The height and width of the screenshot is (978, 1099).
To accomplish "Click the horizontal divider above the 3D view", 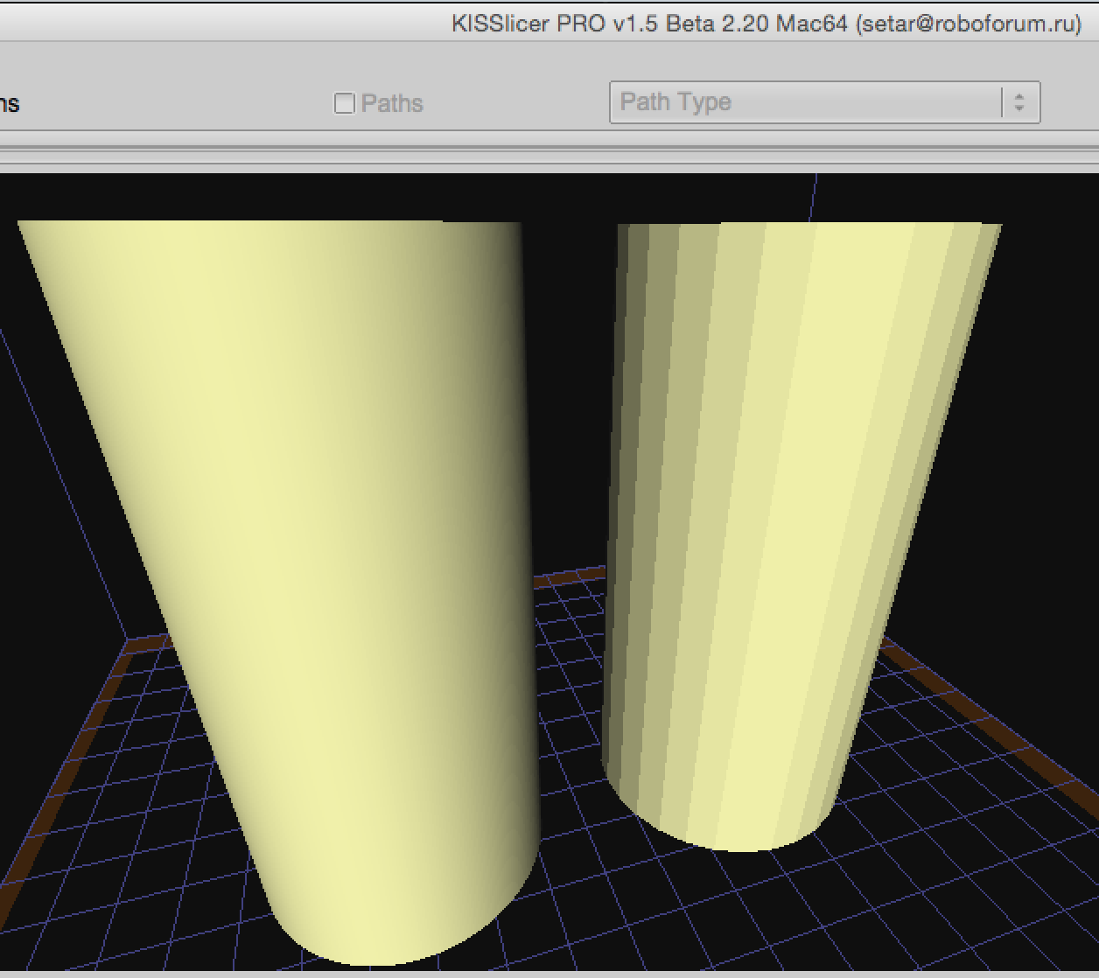I will pyautogui.click(x=549, y=149).
